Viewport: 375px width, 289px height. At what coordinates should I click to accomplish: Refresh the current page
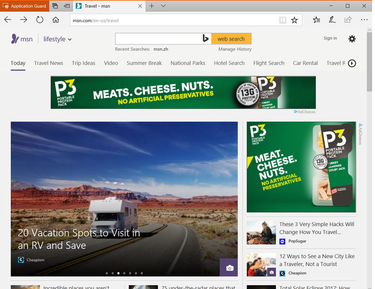coord(40,20)
